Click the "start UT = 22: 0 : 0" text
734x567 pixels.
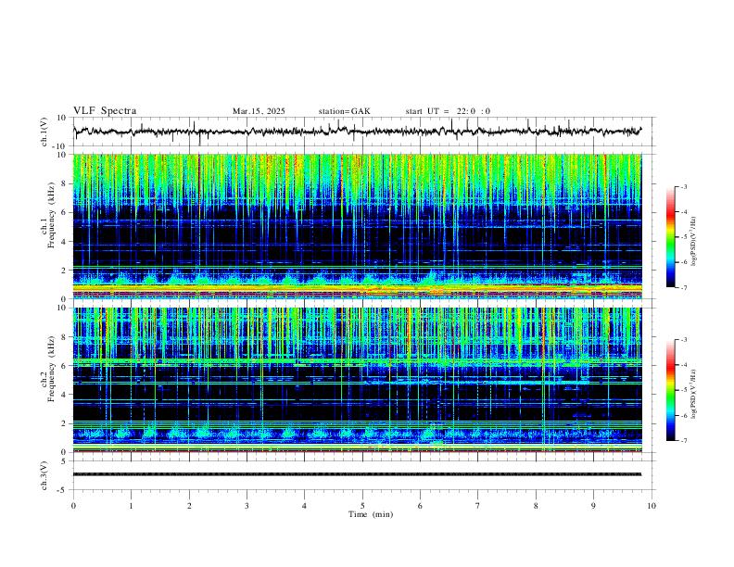(x=448, y=111)
